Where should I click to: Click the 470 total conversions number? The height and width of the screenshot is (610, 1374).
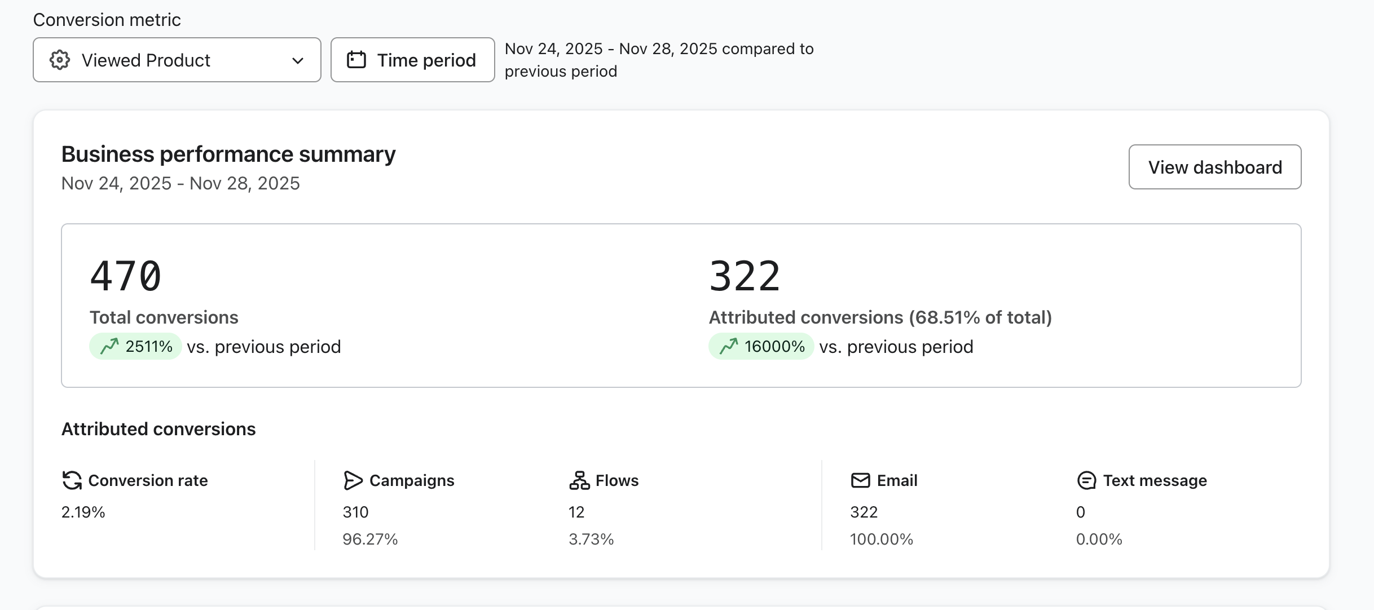point(126,276)
